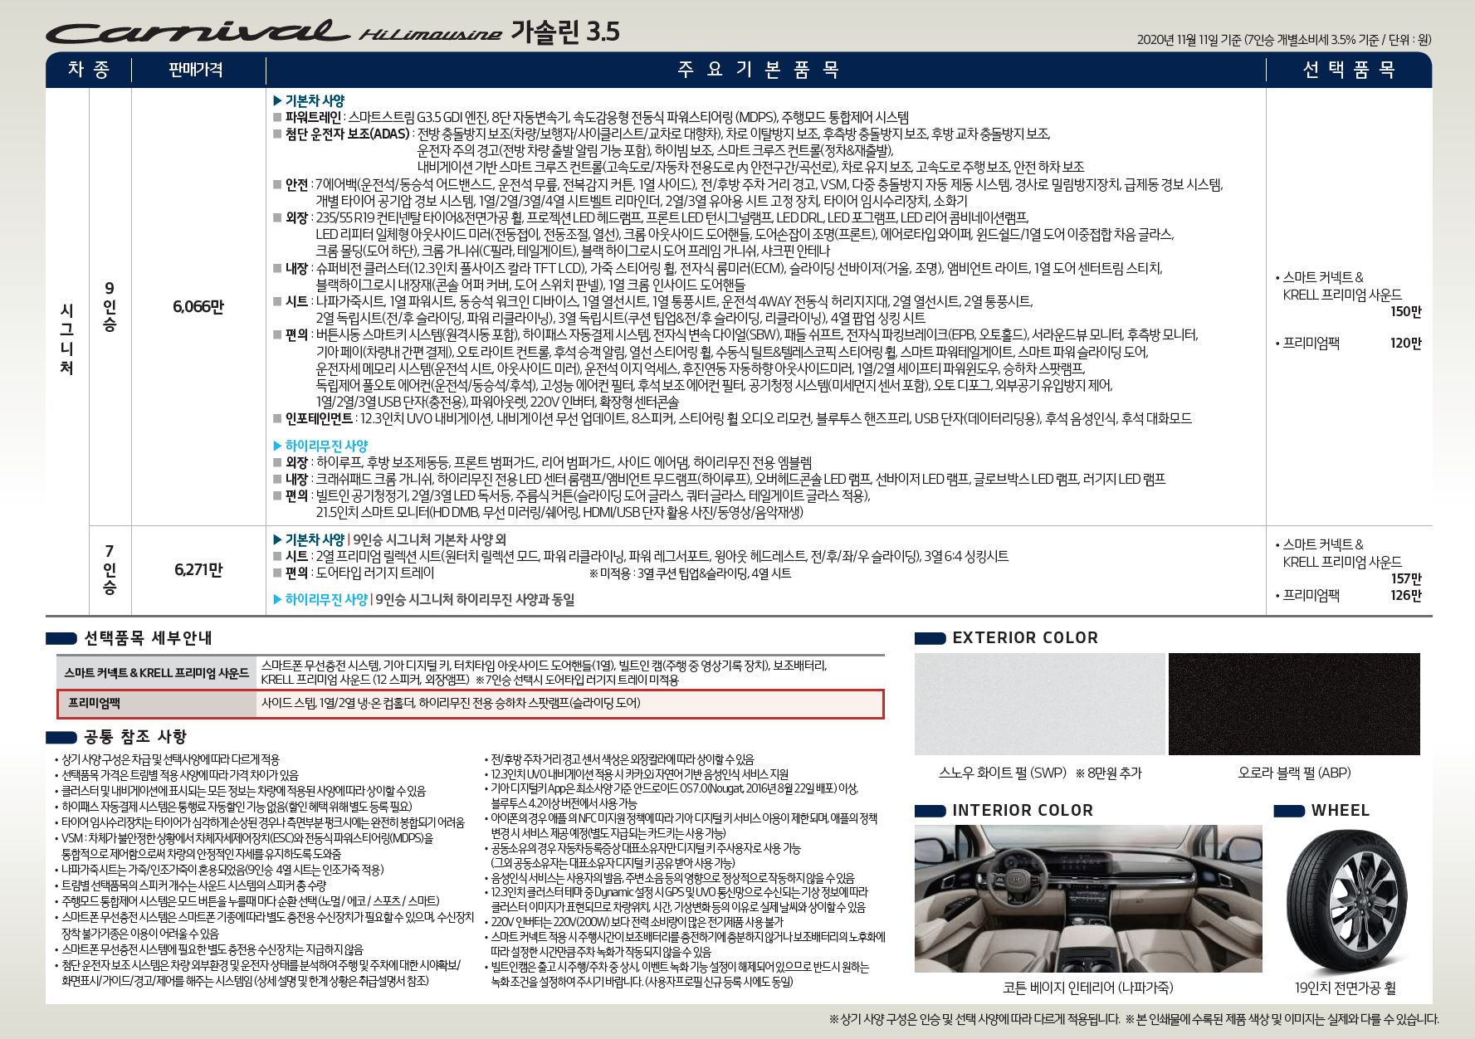Open the beige interior photo thumbnail
Screen dimensions: 1475x1039
[1088, 899]
